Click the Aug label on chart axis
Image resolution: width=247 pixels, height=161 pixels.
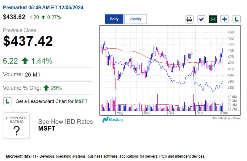click(x=120, y=113)
